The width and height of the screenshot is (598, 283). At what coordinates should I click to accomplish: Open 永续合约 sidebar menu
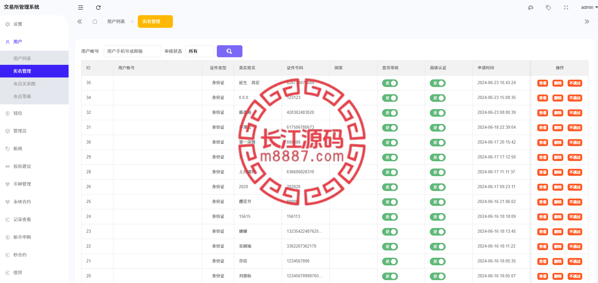[x=34, y=202]
